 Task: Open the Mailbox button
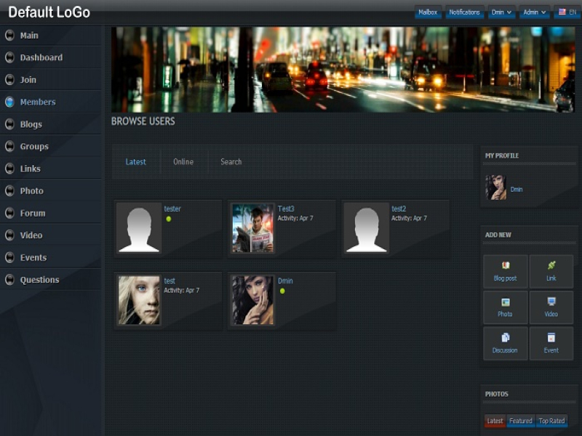coord(428,12)
